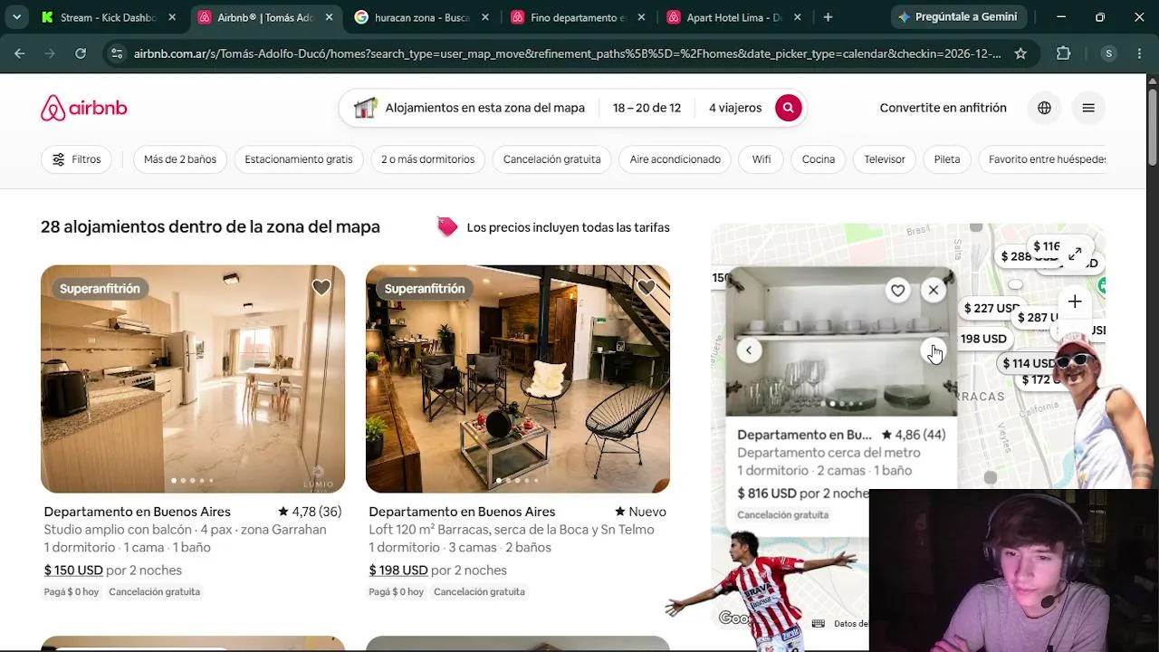Enable the Pileta filter chip
Image resolution: width=1159 pixels, height=652 pixels.
[x=947, y=159]
